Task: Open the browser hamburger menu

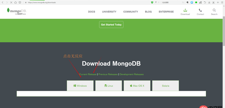Action: pos(222,3)
